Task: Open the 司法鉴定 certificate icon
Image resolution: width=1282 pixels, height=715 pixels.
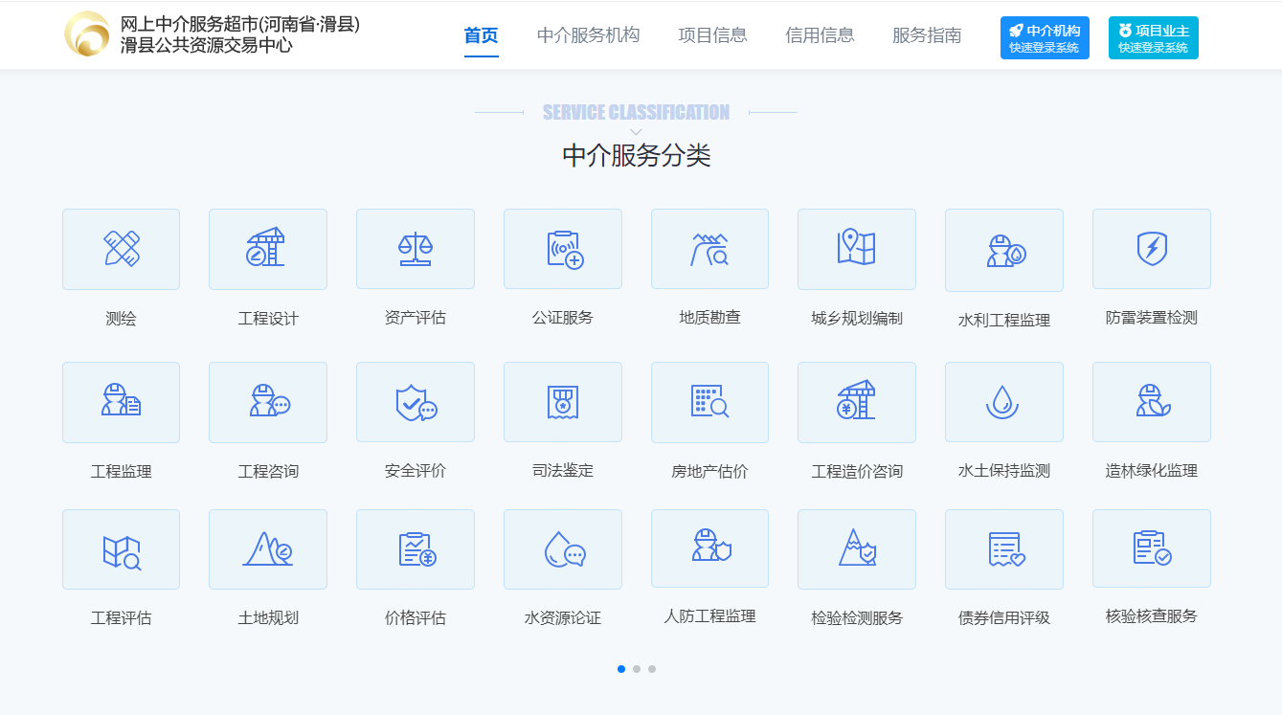Action: pos(562,402)
